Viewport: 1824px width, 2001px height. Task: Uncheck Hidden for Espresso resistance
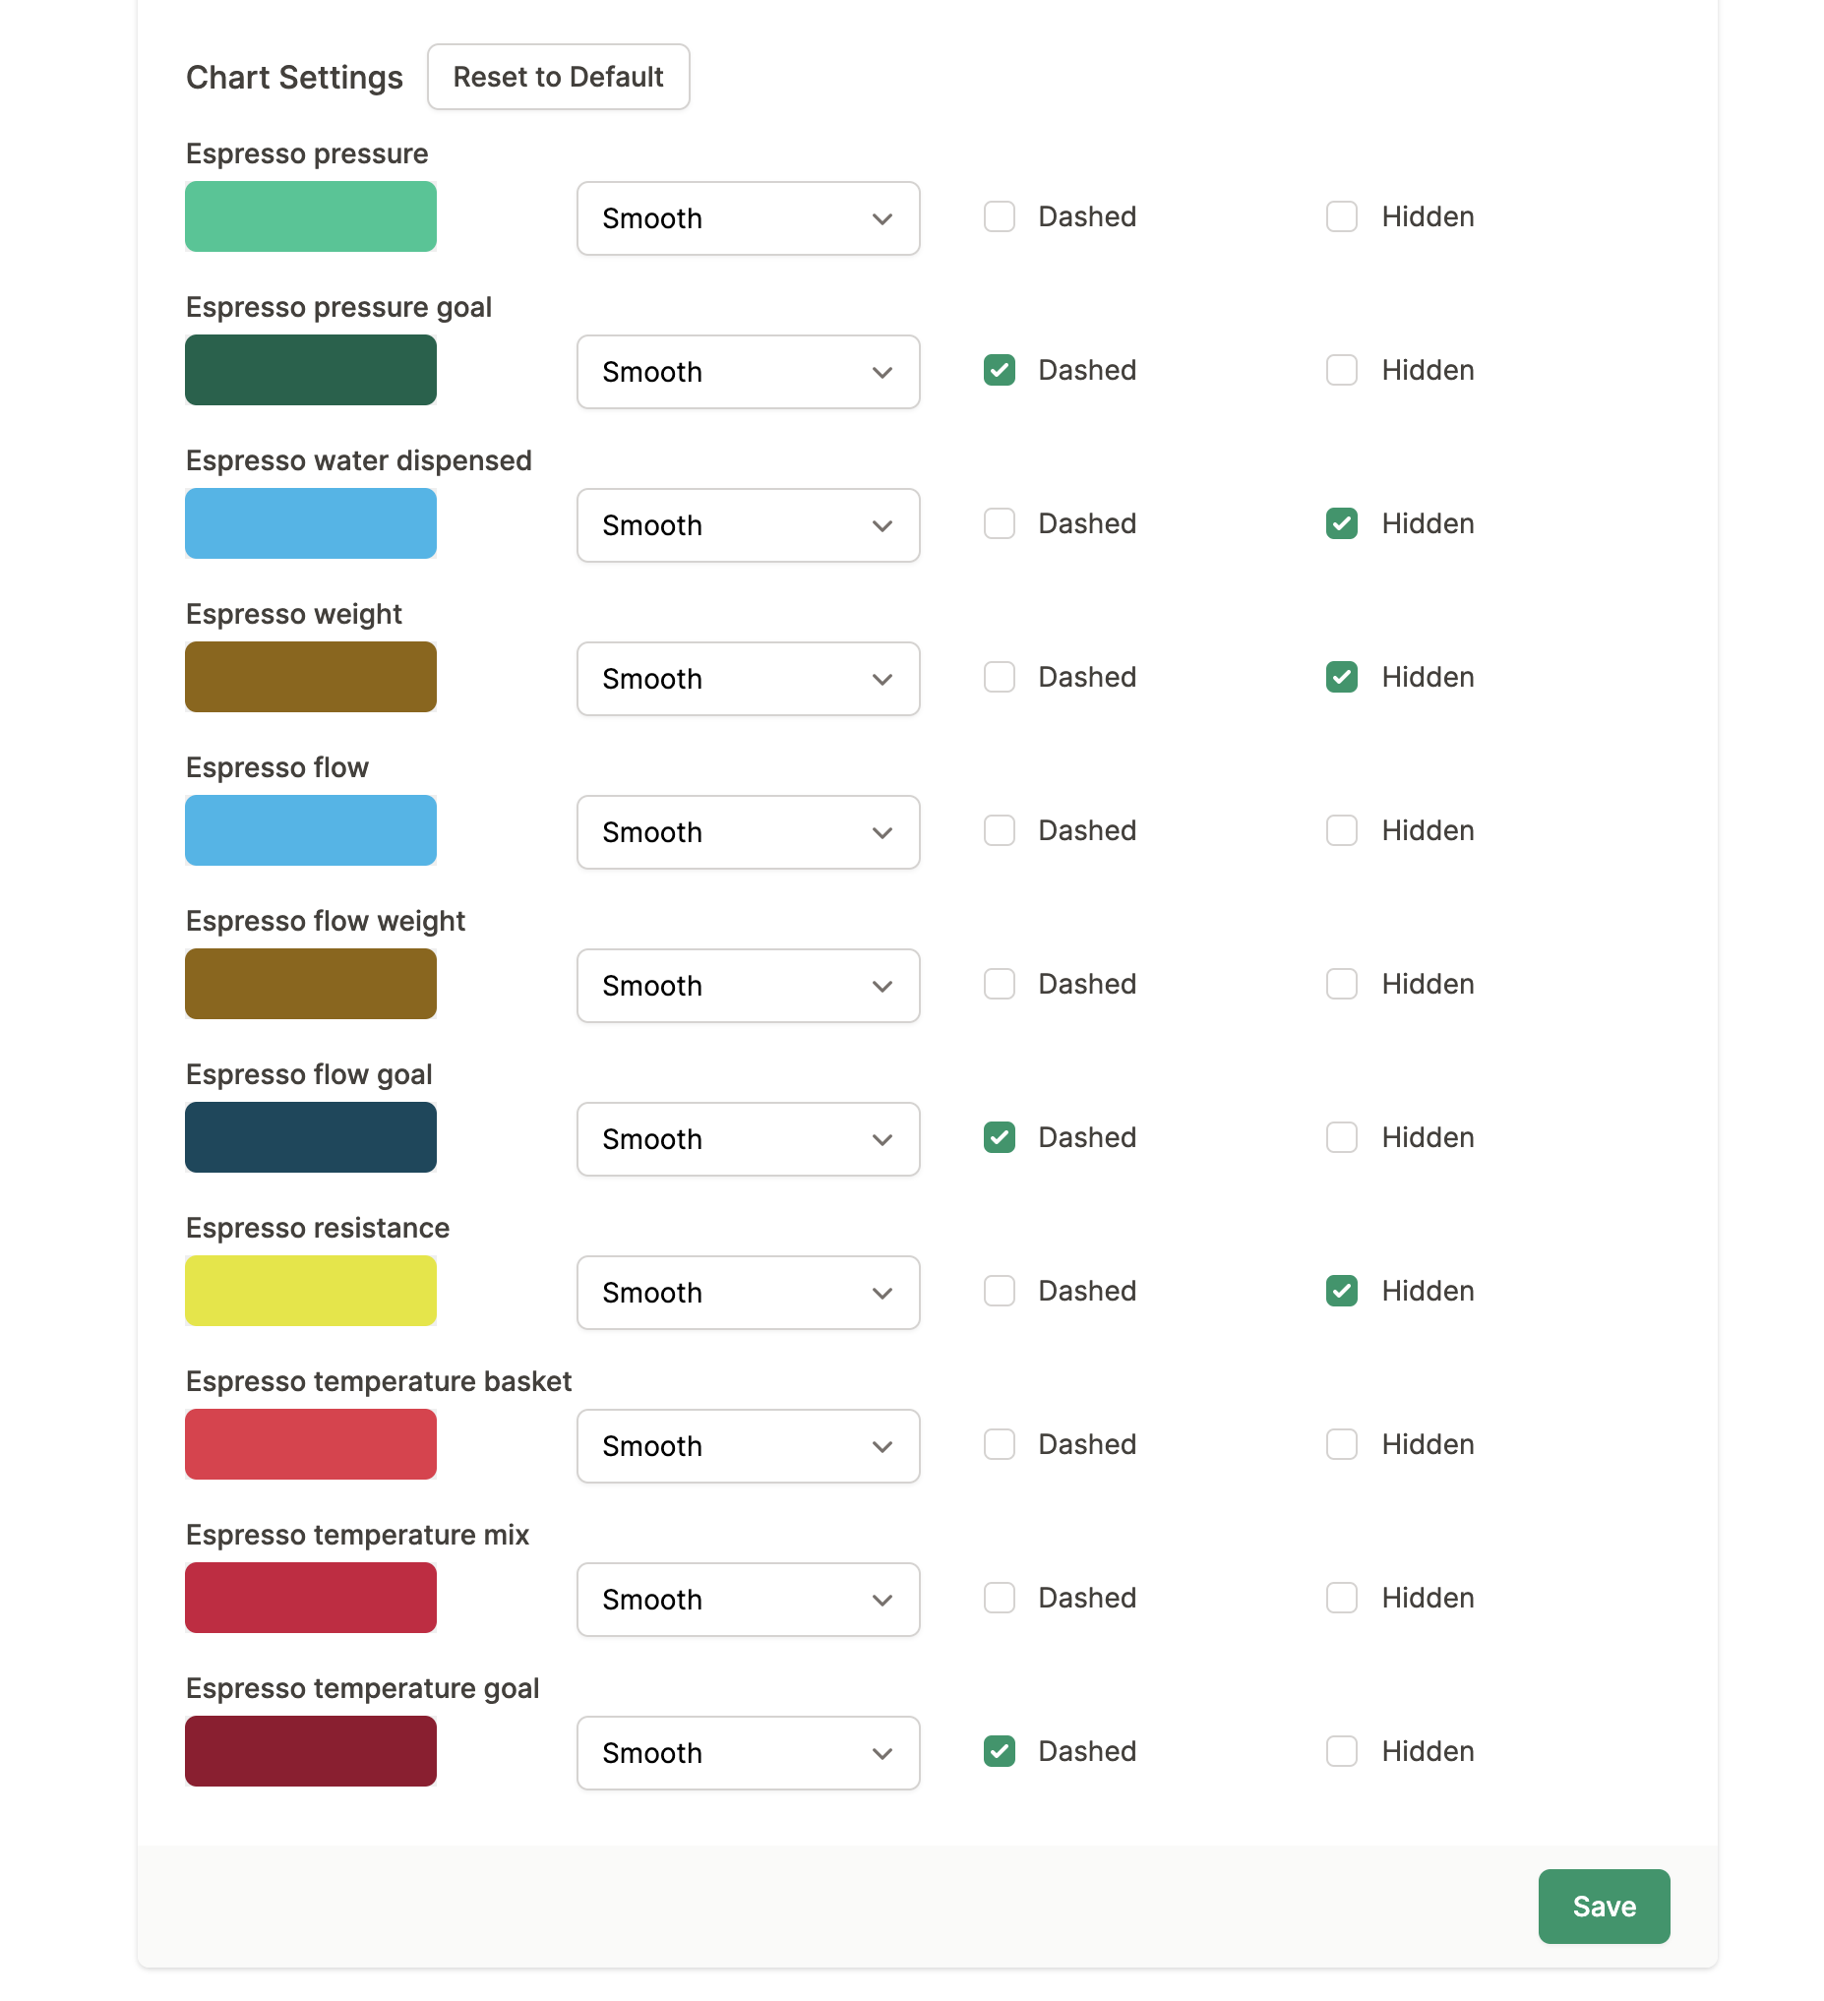pyautogui.click(x=1342, y=1291)
